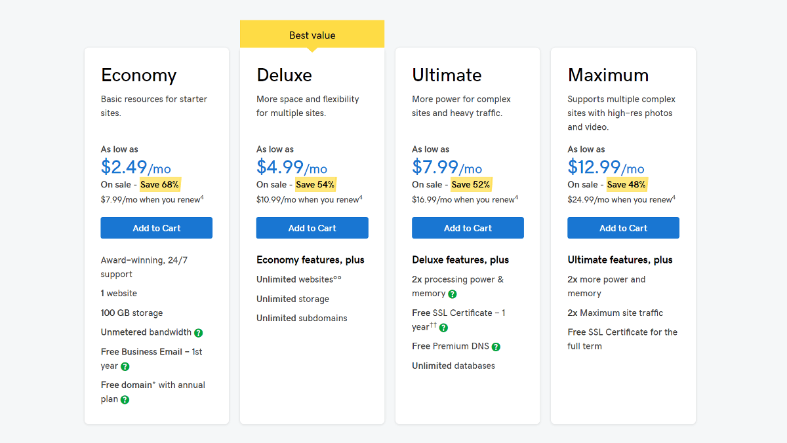Screen dimensions: 787x443
Task: Click help icon beside Free Business Email
Action: tap(125, 367)
